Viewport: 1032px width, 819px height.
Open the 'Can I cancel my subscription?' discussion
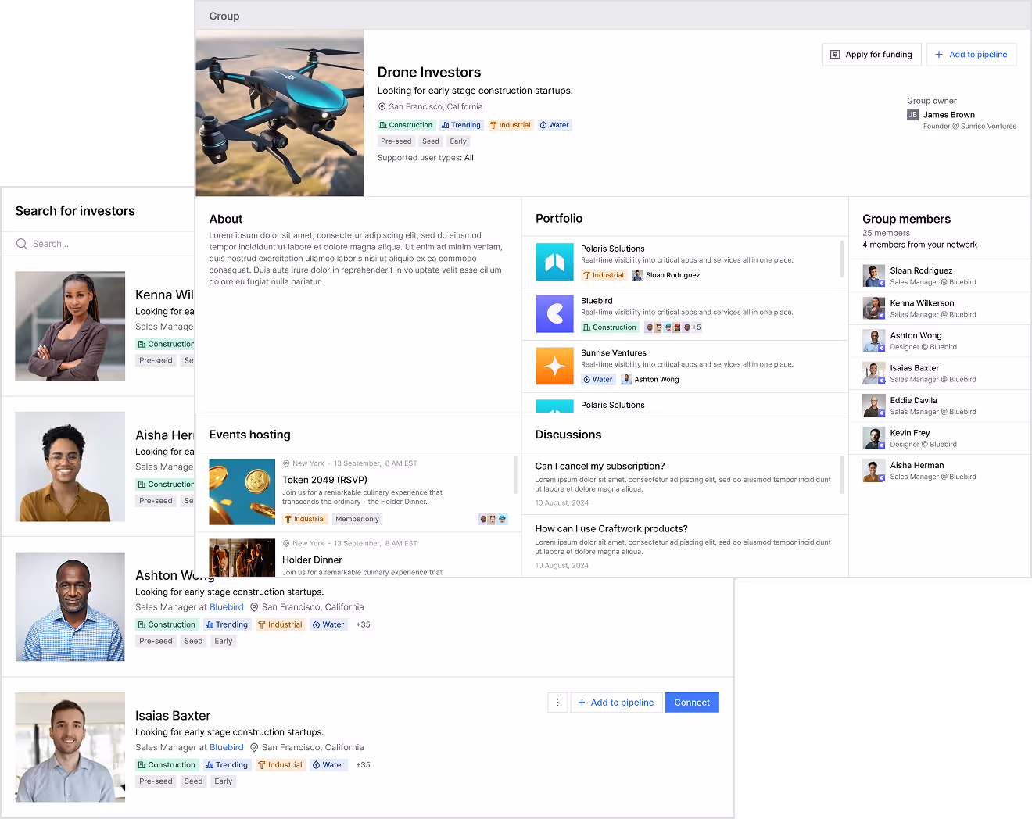600,467
